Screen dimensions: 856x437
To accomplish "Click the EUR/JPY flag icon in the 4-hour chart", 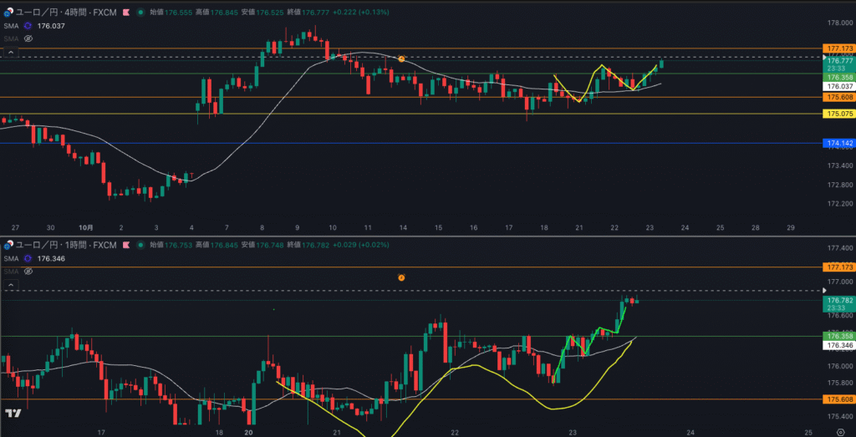I will point(8,13).
